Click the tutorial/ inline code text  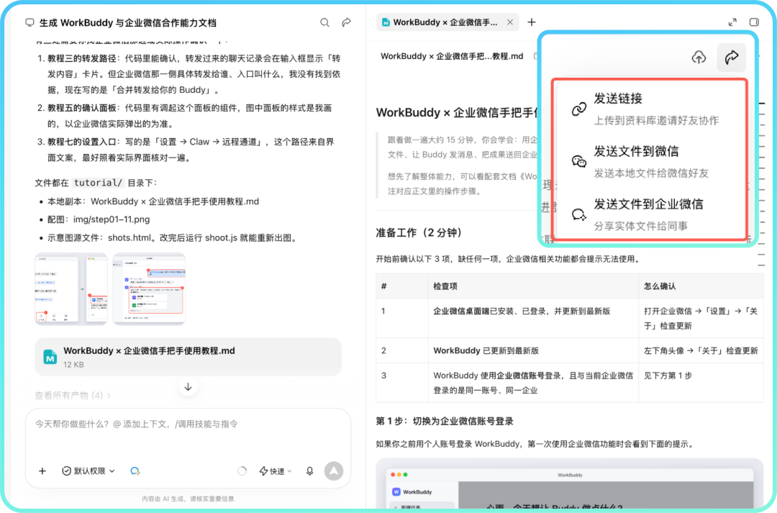point(98,183)
